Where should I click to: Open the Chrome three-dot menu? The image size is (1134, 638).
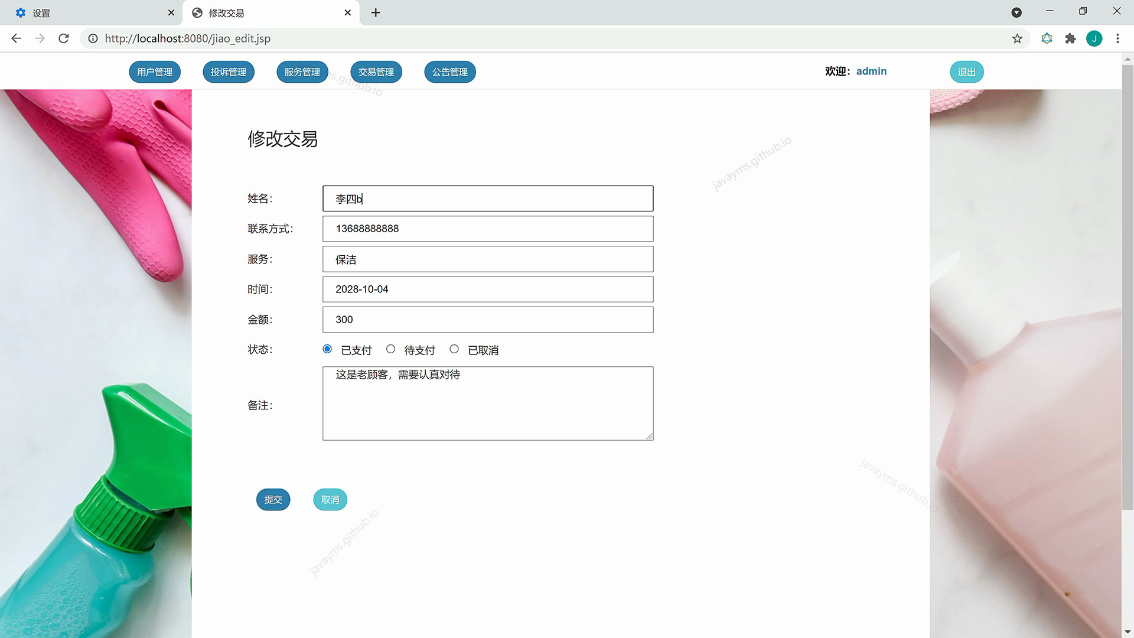coord(1117,38)
